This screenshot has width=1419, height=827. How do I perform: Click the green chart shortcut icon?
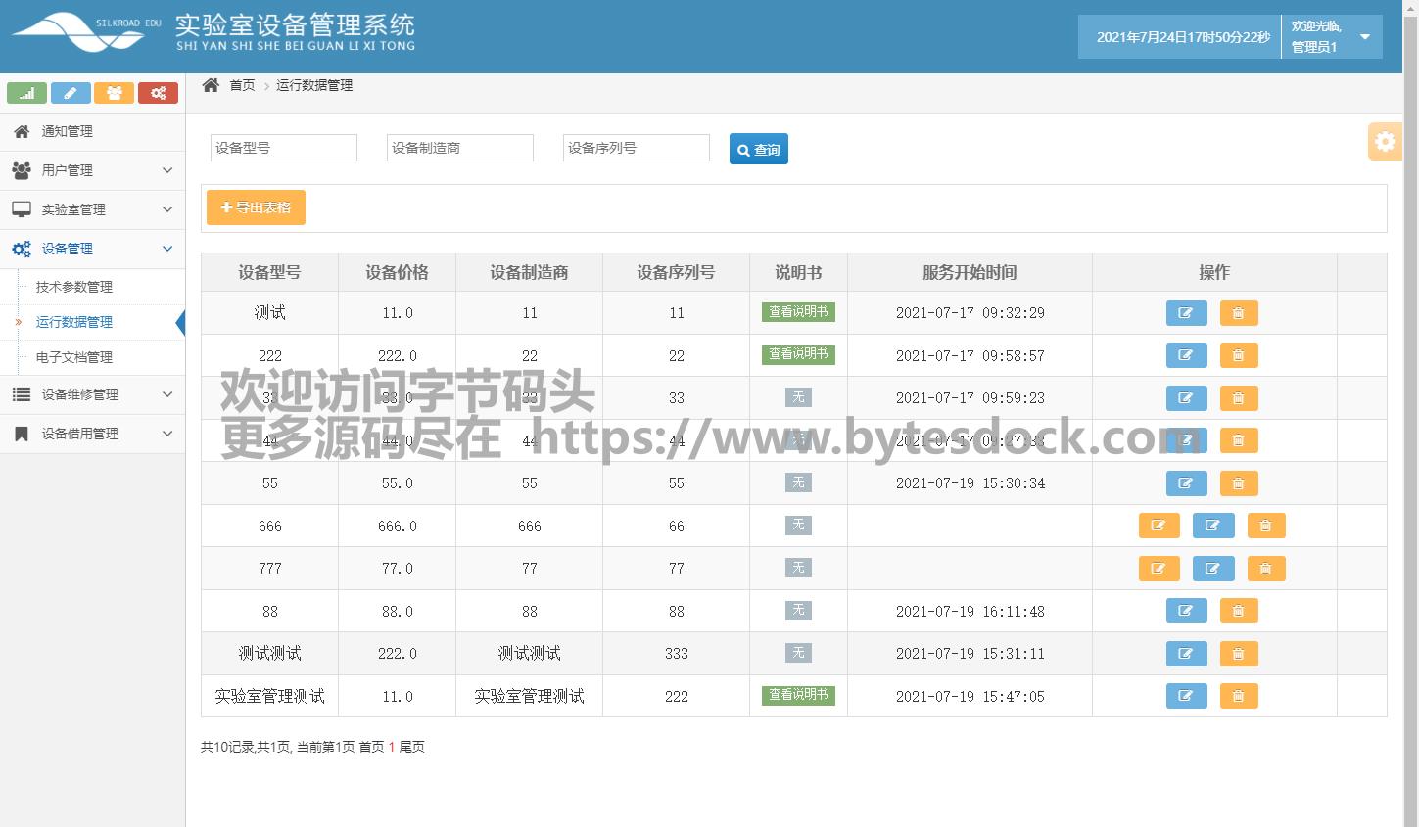pyautogui.click(x=26, y=93)
